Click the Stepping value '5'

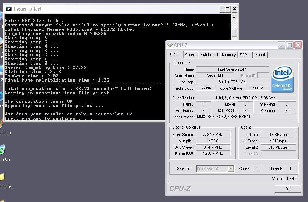click(x=286, y=104)
